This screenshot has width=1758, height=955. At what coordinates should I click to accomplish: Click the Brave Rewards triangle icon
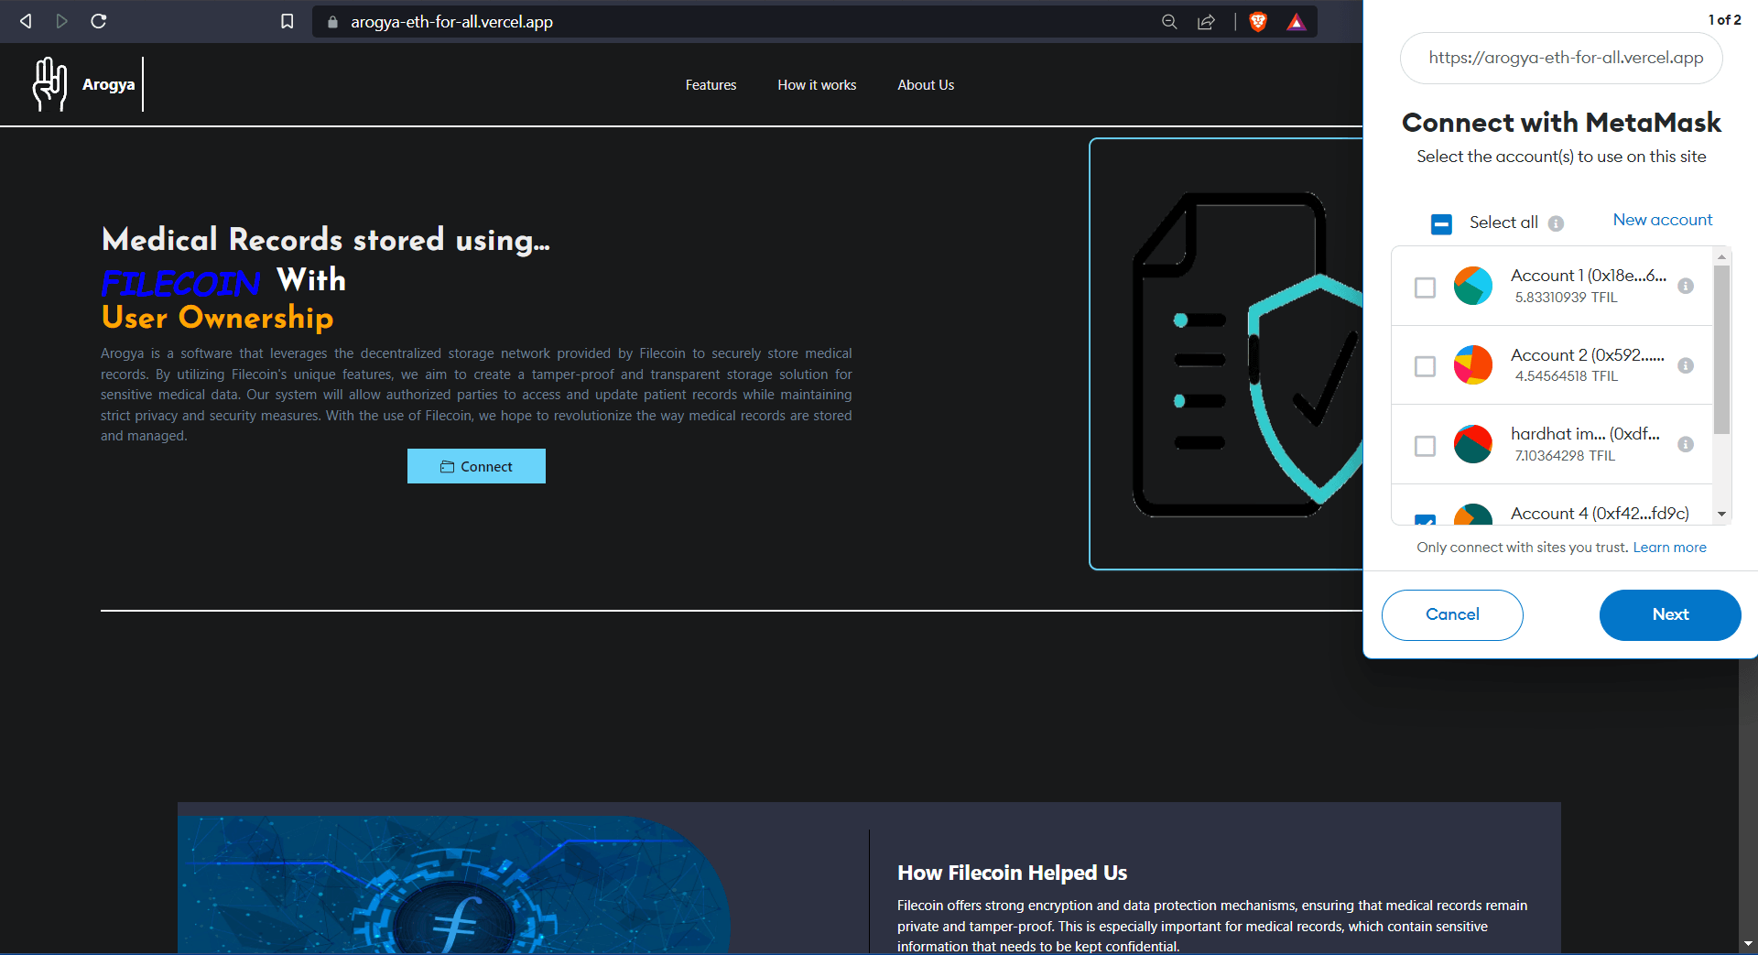1296,22
